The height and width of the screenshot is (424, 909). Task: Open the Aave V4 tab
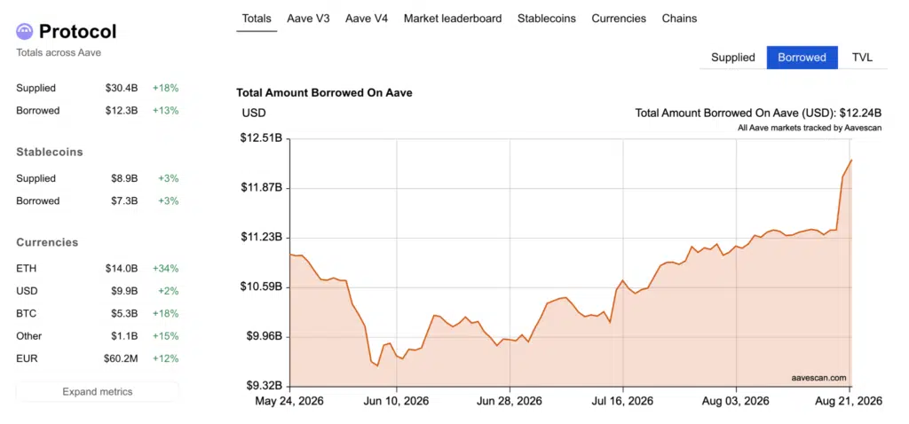[x=367, y=19]
